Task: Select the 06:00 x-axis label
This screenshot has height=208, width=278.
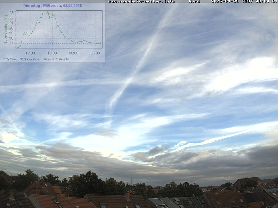Action: (x=95, y=53)
